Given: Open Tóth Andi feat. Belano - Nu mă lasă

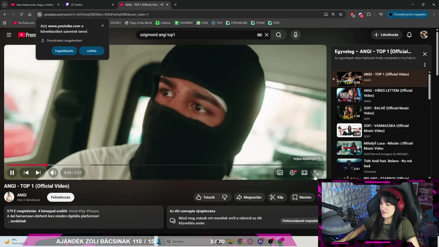Looking at the screenshot, I should (x=380, y=165).
